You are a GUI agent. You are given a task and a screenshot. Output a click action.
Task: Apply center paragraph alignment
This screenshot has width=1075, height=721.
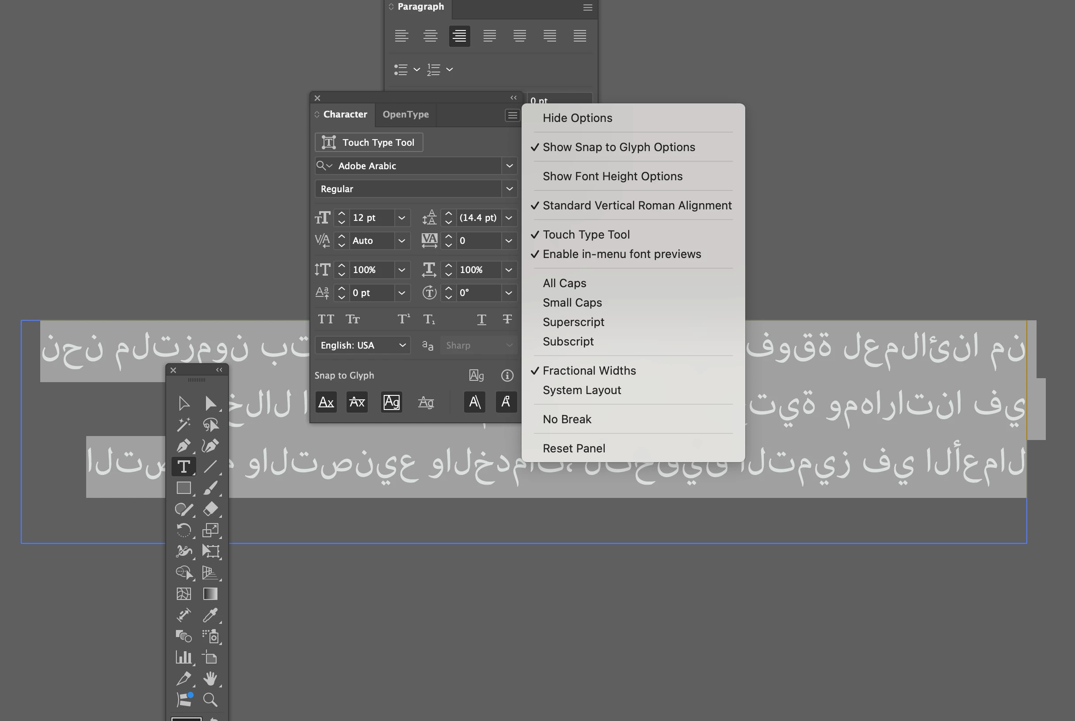(x=430, y=35)
